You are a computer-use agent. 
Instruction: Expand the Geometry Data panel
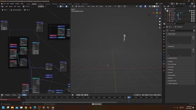point(172,81)
